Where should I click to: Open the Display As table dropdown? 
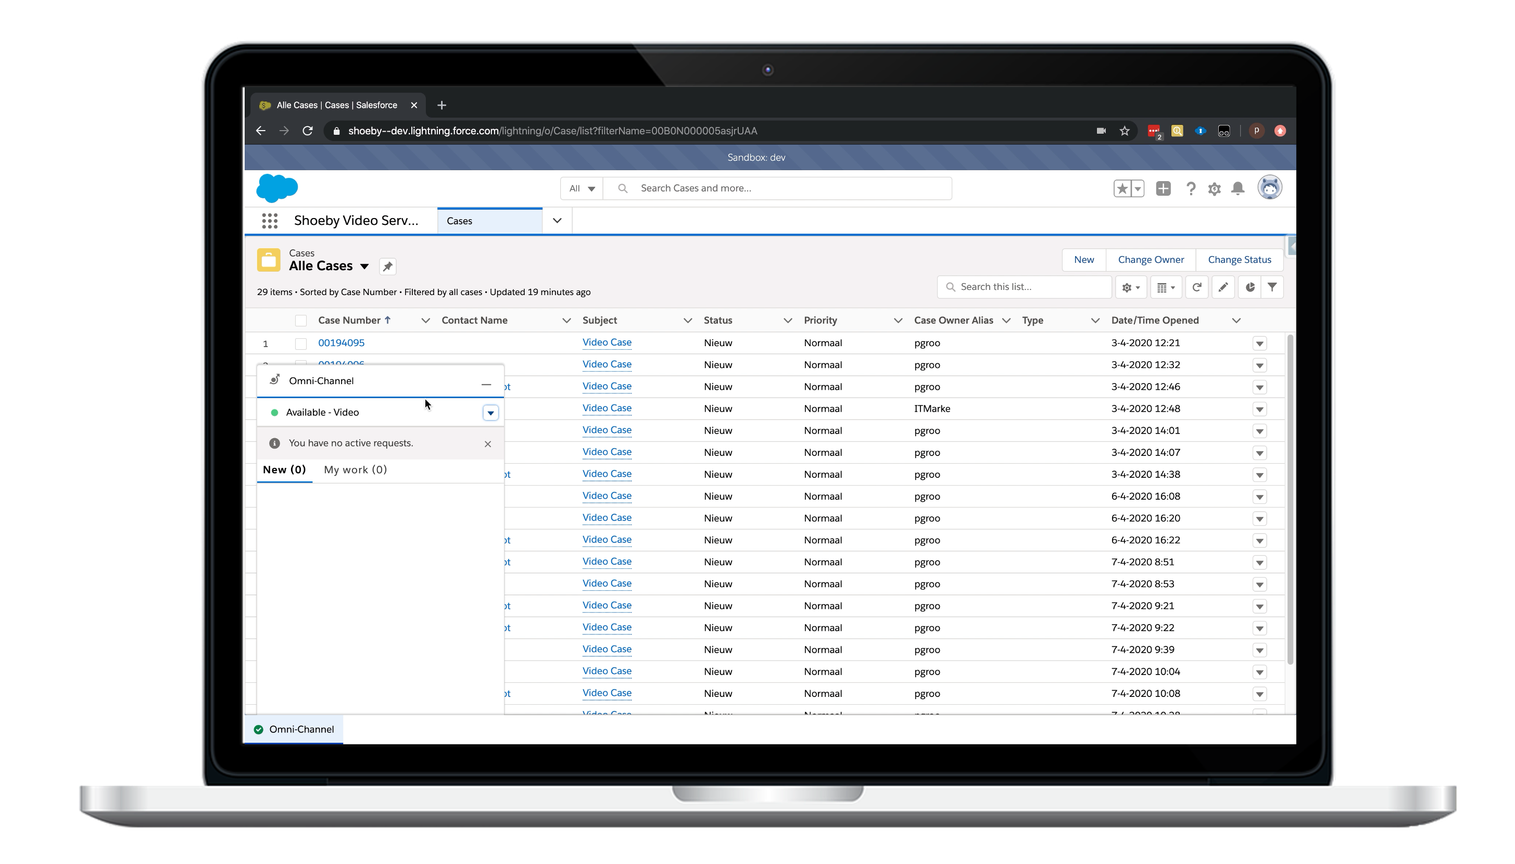pyautogui.click(x=1166, y=287)
